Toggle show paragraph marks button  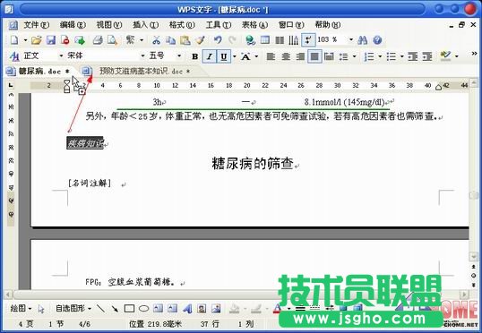point(307,40)
